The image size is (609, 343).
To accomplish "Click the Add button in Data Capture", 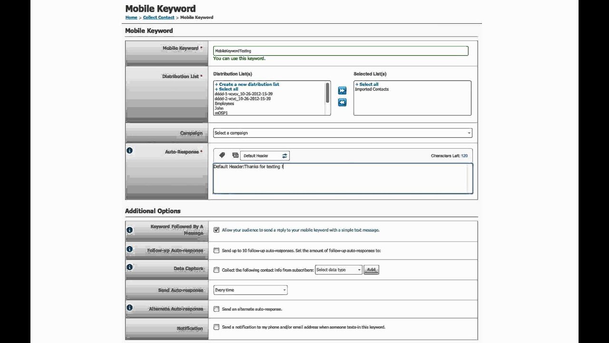I will (x=371, y=270).
